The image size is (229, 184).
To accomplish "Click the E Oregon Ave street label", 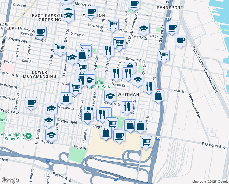I will pos(214,145).
